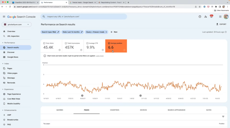Click the table filter rows icon
Image resolution: width=230 pixels, height=128 pixels.
223,117
